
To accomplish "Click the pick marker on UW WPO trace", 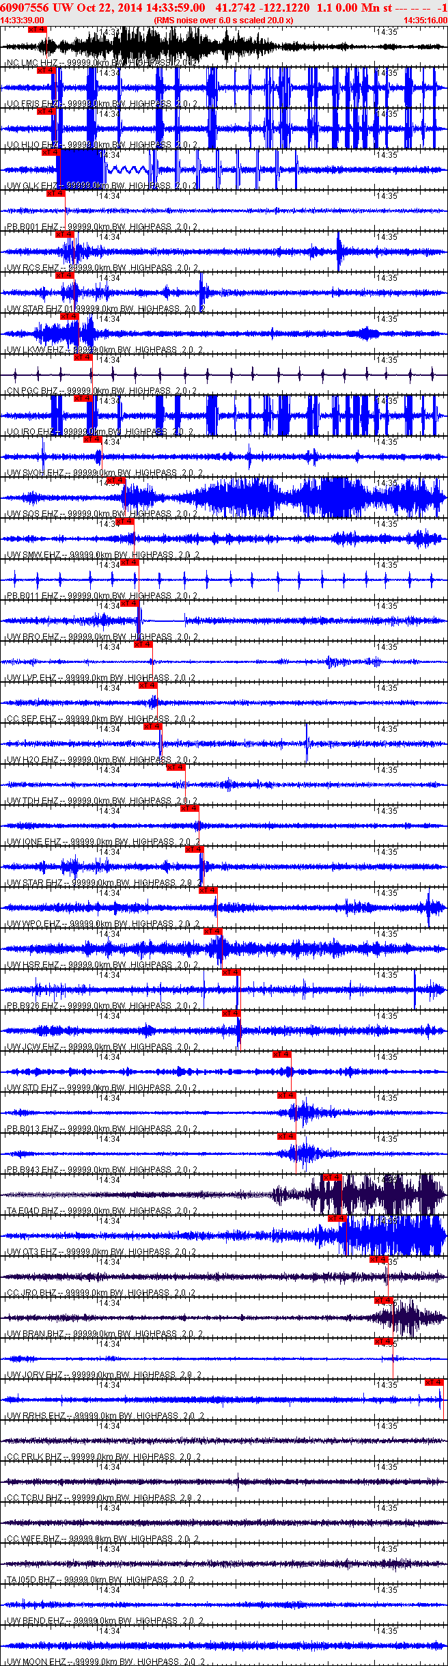I will click(208, 890).
